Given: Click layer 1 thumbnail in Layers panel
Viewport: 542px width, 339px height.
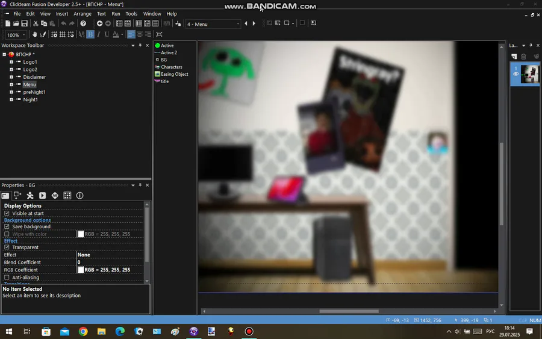Looking at the screenshot, I should coord(529,74).
